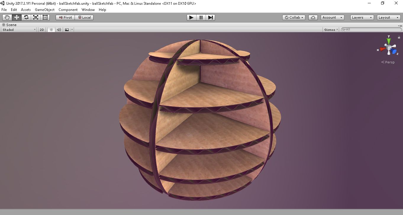Select the Rect transform tool
This screenshot has width=403, height=215.
coord(45,17)
